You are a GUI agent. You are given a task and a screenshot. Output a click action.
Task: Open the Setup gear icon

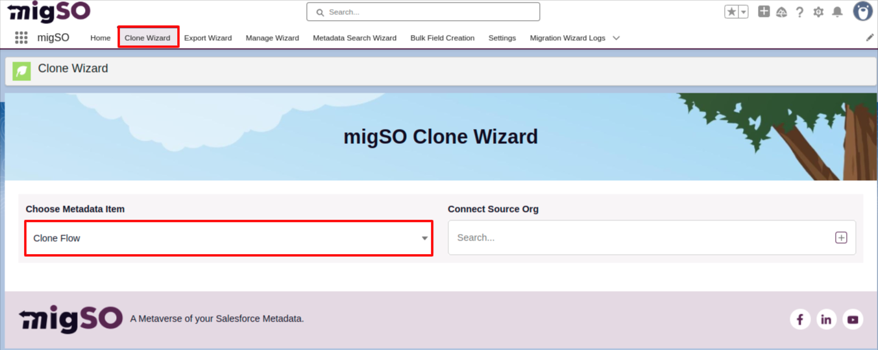[x=818, y=12]
